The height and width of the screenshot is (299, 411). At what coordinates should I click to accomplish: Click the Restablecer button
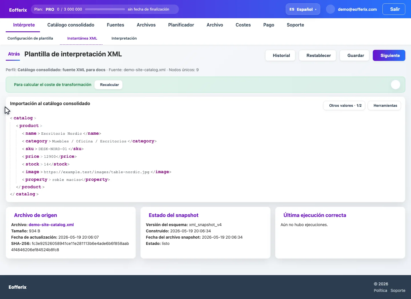(317, 56)
